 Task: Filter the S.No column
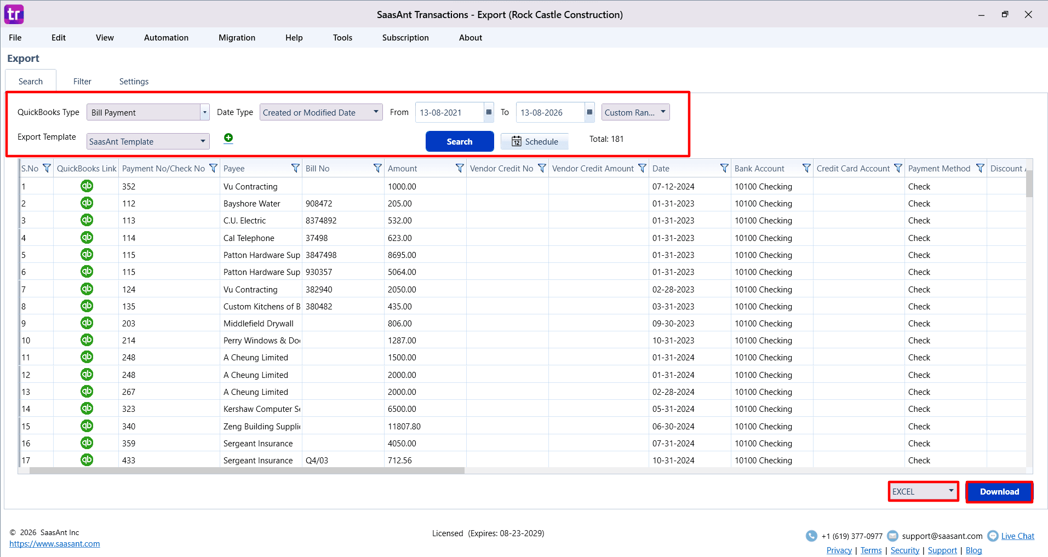[47, 168]
